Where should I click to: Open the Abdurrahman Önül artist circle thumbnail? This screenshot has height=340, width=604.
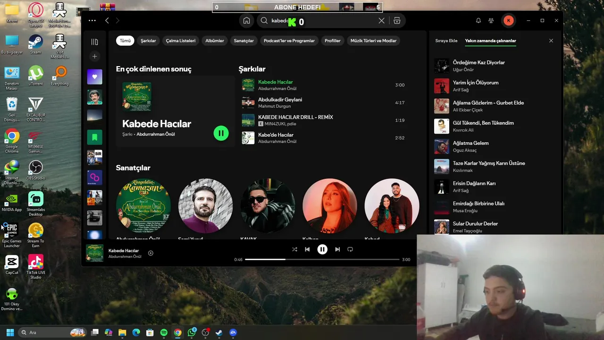click(x=143, y=206)
